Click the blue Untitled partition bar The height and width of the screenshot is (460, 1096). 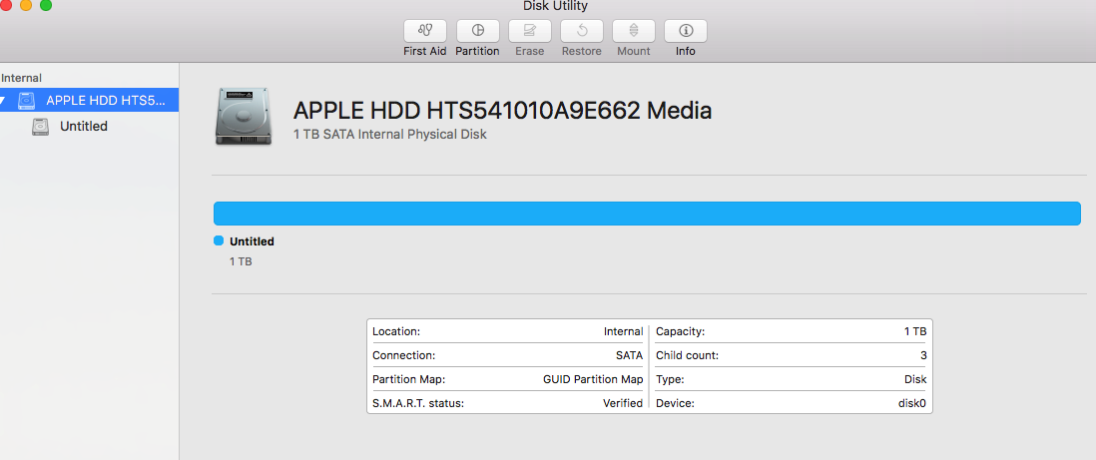pyautogui.click(x=647, y=214)
